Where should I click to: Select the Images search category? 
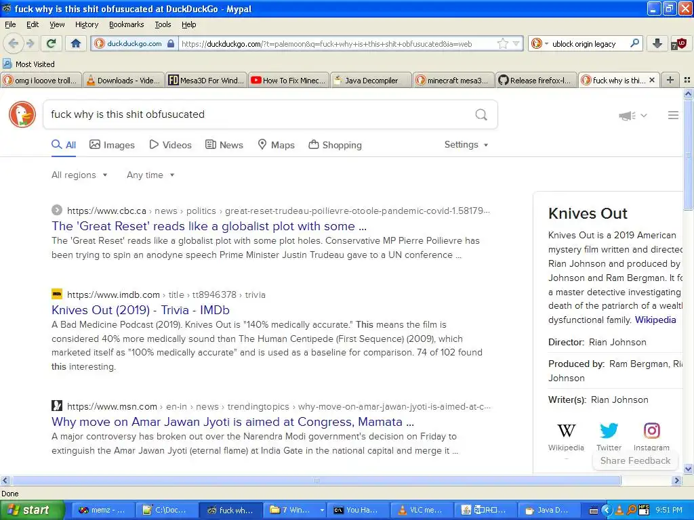[x=112, y=145]
